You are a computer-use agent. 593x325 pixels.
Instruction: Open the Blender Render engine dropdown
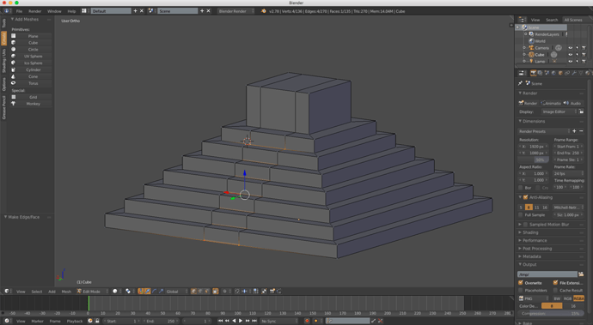236,11
